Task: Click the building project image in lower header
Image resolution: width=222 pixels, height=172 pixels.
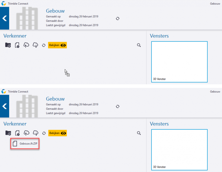Action: pyautogui.click(x=27, y=106)
